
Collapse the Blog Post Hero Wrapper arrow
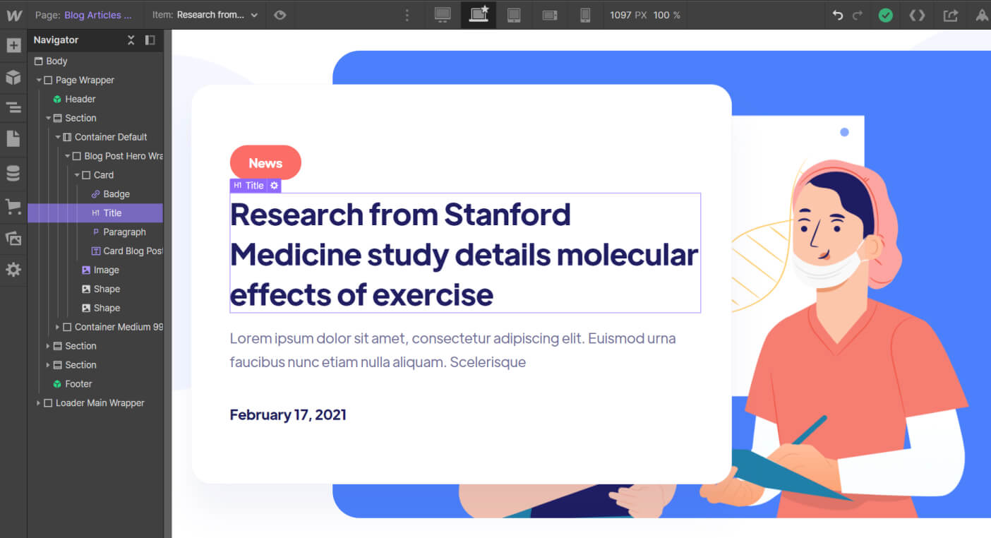(67, 157)
